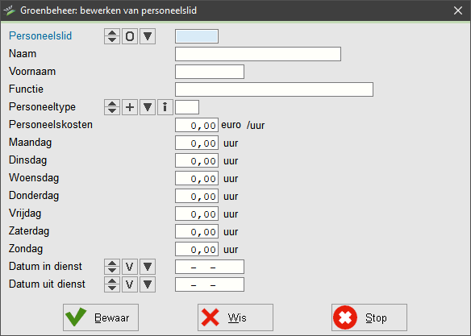Focus the Naam text field
The height and width of the screenshot is (336, 471).
point(258,54)
